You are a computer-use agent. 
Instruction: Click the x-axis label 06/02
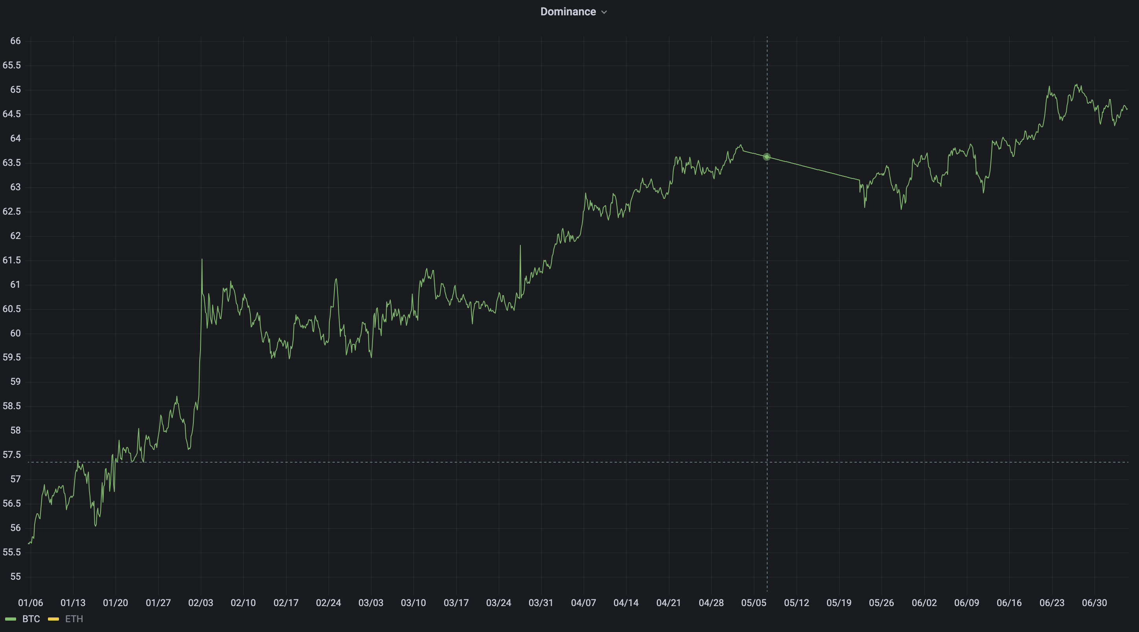tap(924, 603)
